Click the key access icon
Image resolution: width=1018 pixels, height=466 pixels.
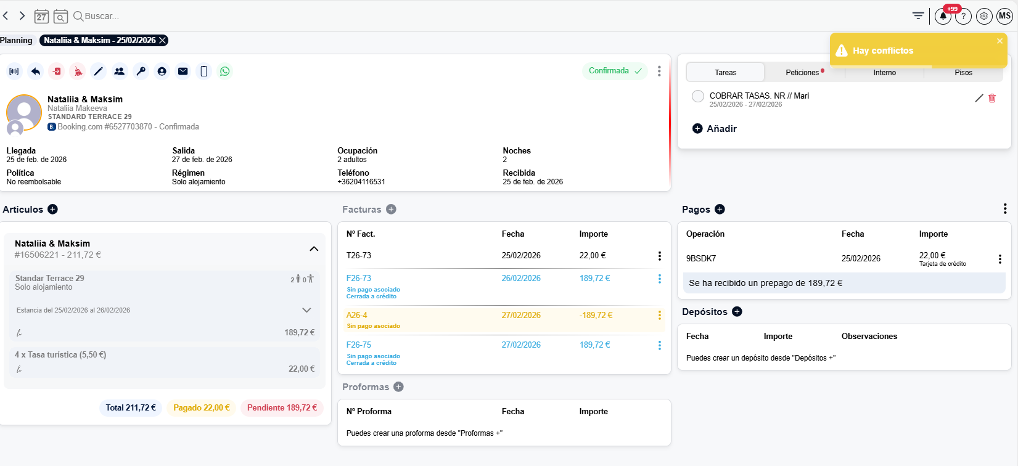pos(141,72)
